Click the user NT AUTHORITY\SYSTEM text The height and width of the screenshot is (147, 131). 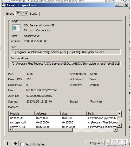pyautogui.click(x=41, y=90)
